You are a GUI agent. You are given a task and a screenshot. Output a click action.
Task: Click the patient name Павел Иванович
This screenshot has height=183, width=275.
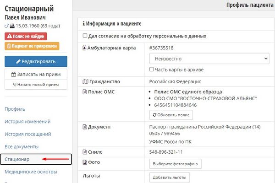click(x=25, y=17)
